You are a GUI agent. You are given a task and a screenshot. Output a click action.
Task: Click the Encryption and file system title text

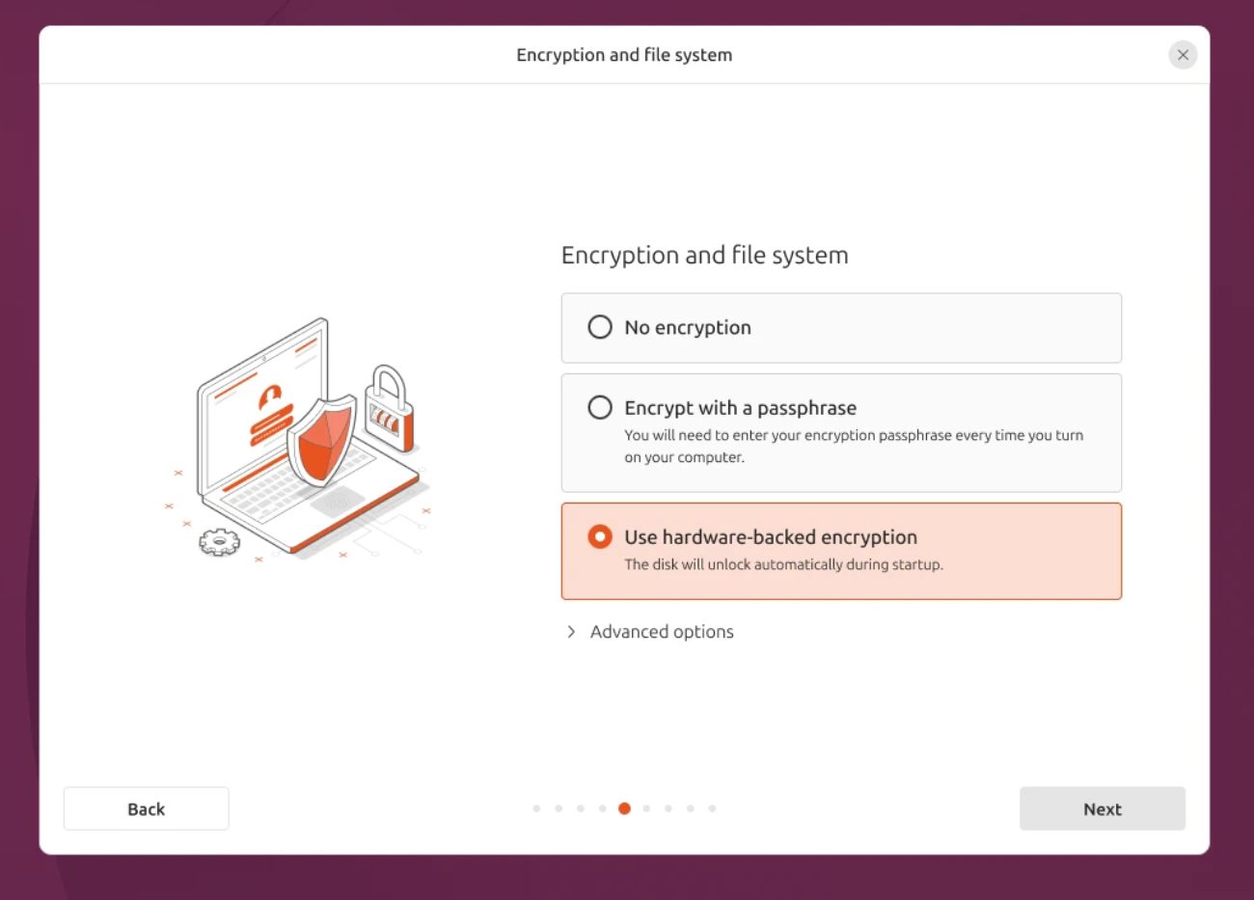[x=704, y=255]
